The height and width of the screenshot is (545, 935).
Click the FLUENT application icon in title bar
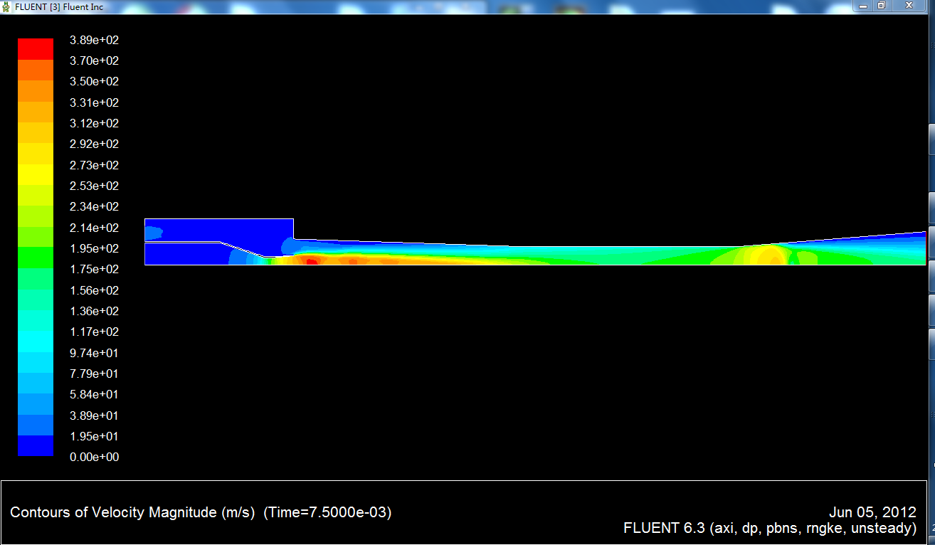(x=6, y=6)
